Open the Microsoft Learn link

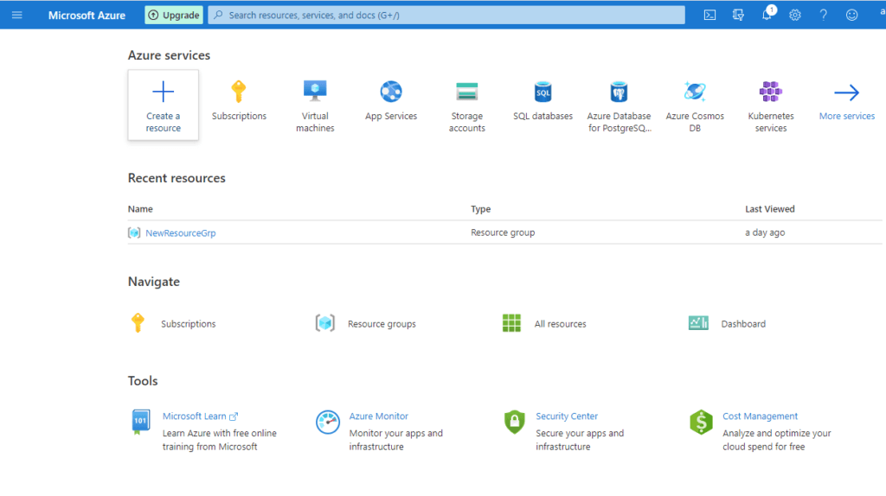(200, 416)
